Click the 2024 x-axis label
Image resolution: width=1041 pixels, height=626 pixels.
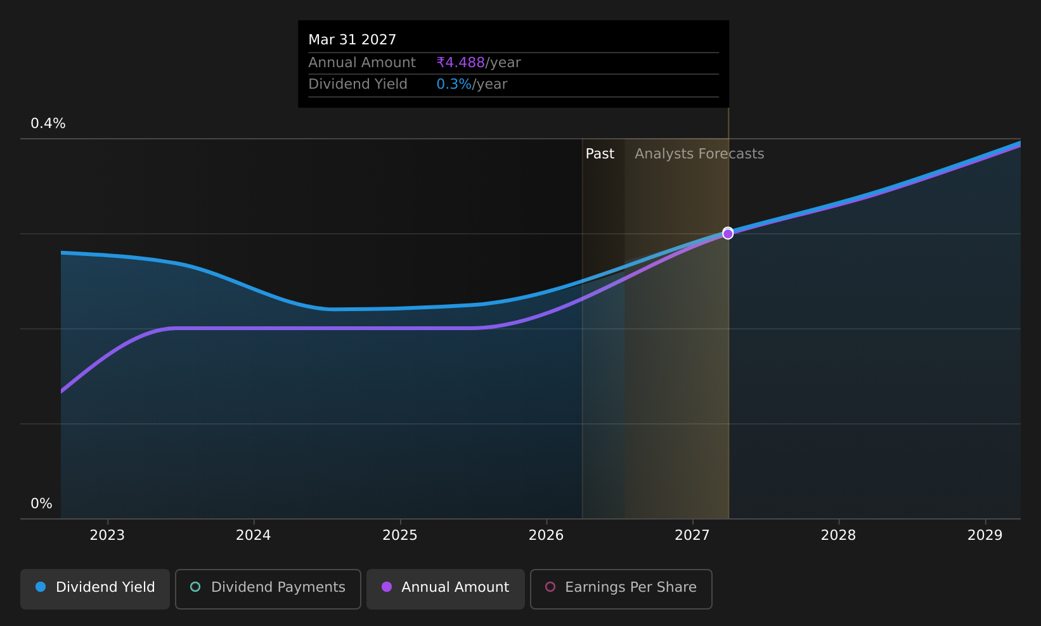(254, 535)
